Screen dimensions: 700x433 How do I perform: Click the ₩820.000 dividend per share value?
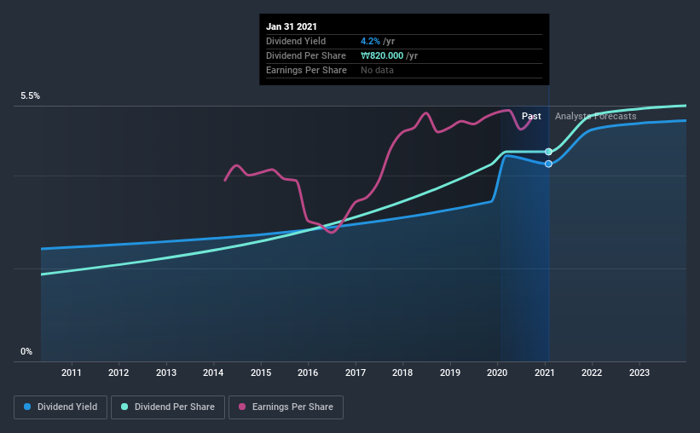click(x=382, y=55)
